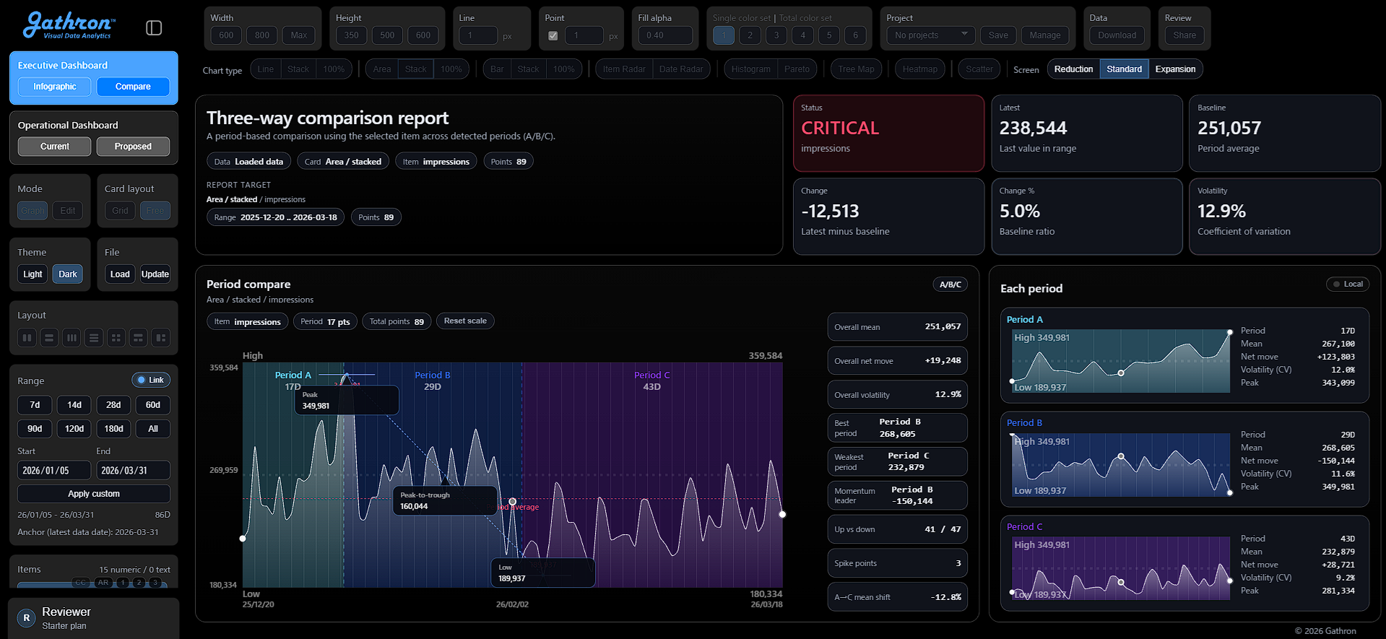Choose the Area Stack chart type
The height and width of the screenshot is (639, 1386).
pyautogui.click(x=415, y=69)
